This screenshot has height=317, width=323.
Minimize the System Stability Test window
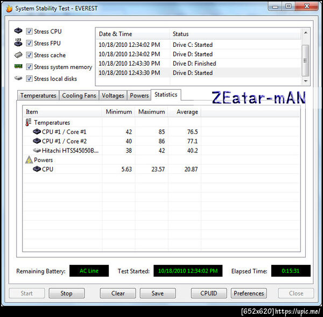coord(275,6)
